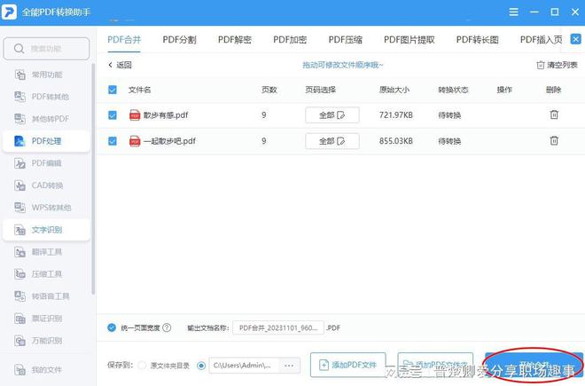Close the tab bar with blue X
The image size is (585, 386).
(575, 39)
